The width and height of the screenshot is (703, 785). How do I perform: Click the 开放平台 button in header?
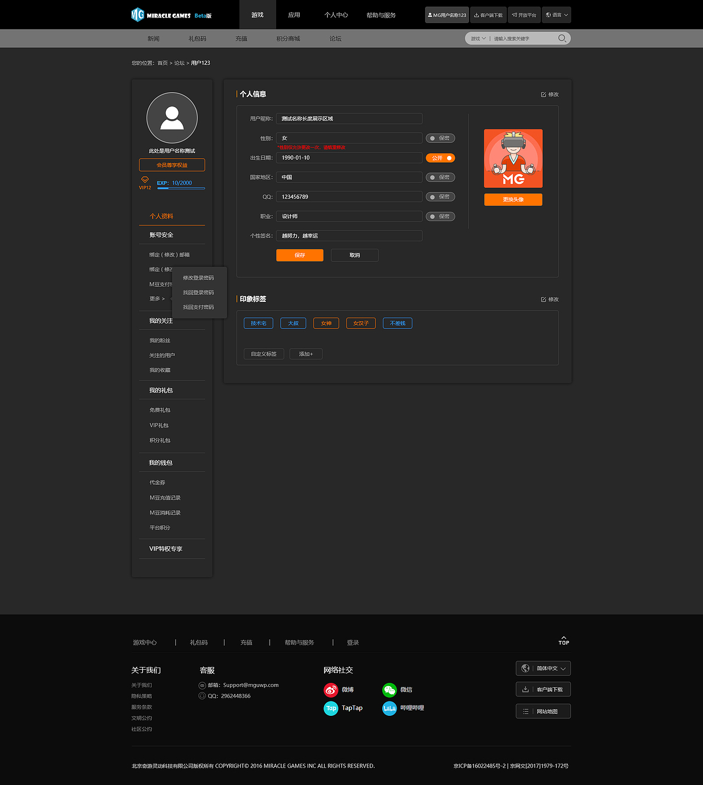tap(524, 15)
